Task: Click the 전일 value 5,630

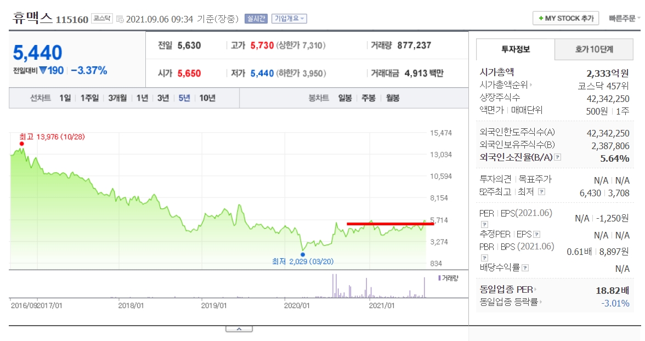Action: click(189, 46)
